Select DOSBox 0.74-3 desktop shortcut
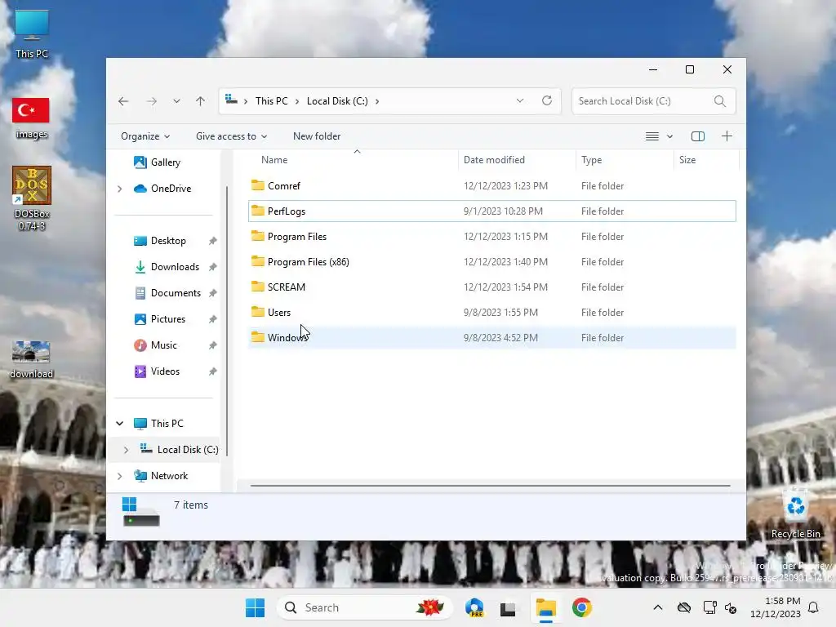 pos(32,198)
